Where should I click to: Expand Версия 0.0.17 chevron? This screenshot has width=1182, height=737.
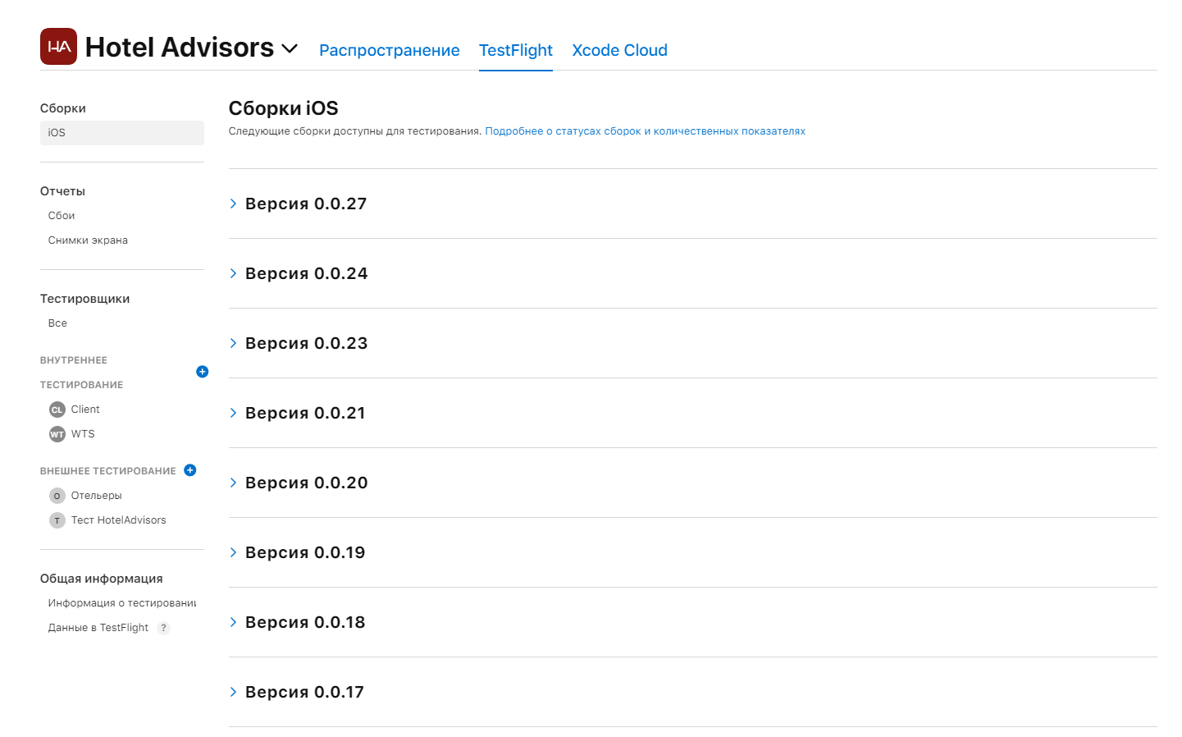[x=233, y=692]
